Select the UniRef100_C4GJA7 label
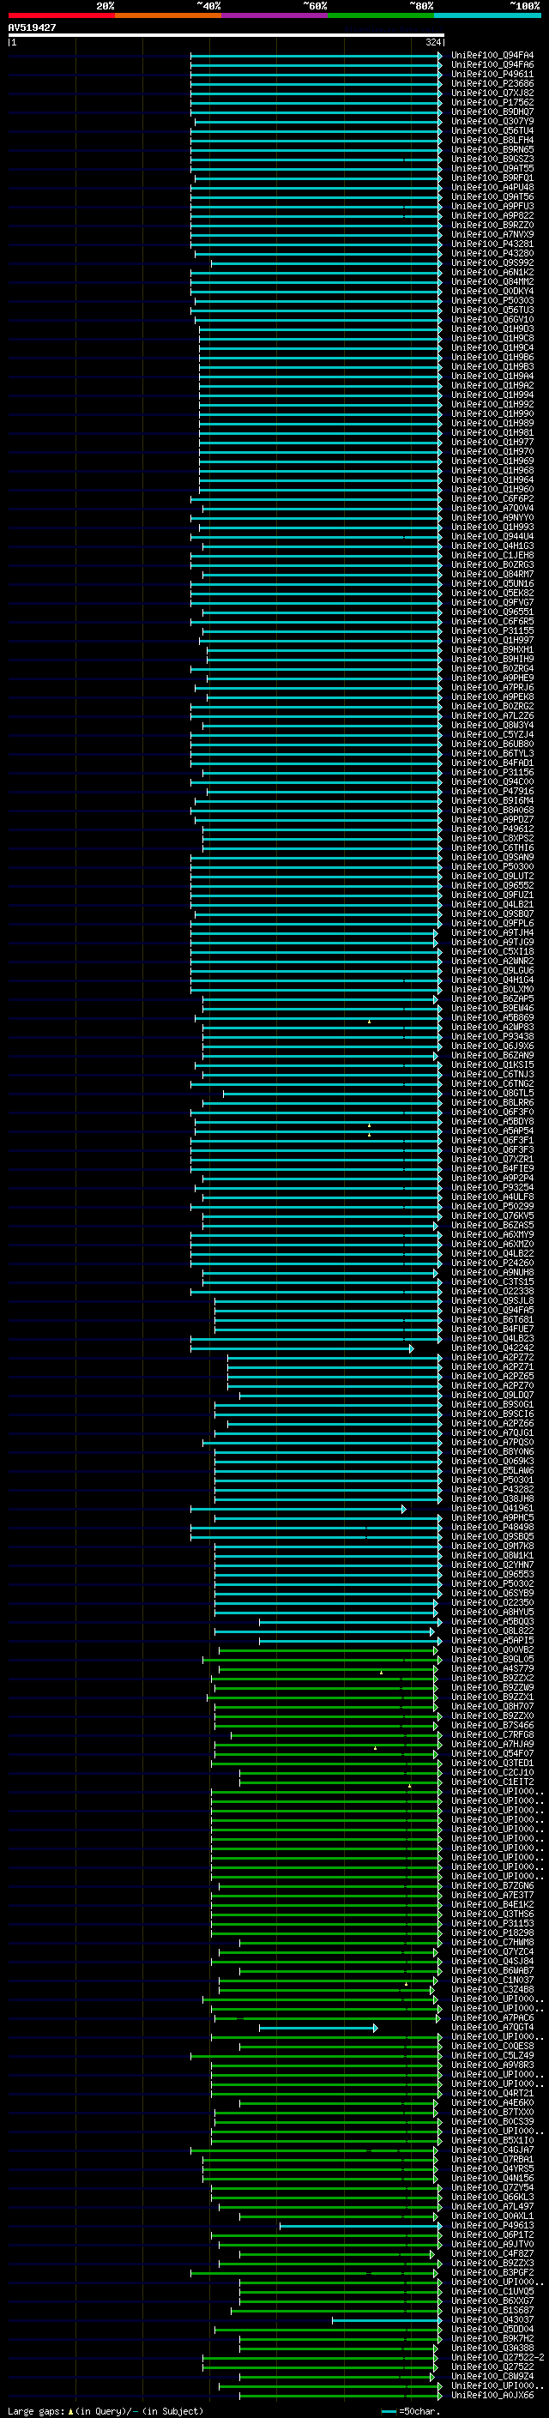Viewport: 549px width, 2418px height. 492,2150
